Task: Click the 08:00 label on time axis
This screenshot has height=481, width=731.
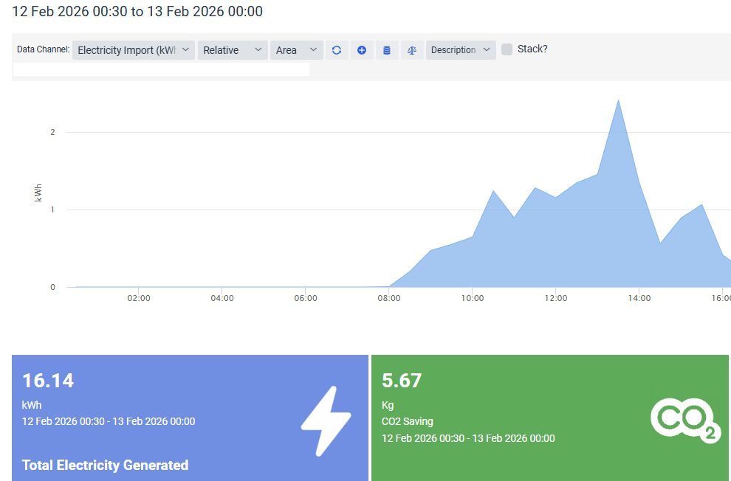Action: click(388, 298)
